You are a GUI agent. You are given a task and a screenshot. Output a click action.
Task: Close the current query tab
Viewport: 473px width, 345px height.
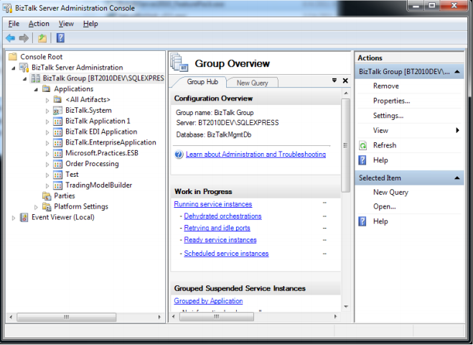coord(345,80)
